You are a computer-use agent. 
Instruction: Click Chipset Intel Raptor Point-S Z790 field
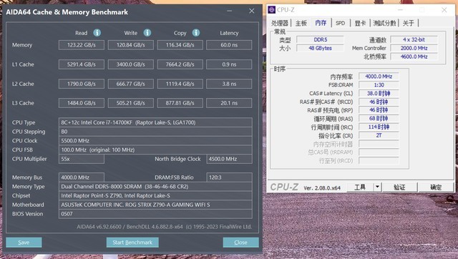point(155,195)
